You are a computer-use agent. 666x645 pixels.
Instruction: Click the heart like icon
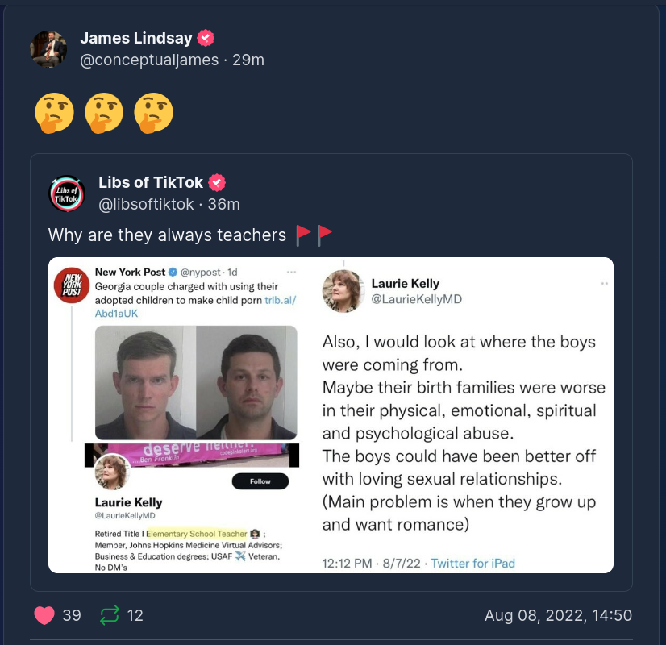point(44,615)
